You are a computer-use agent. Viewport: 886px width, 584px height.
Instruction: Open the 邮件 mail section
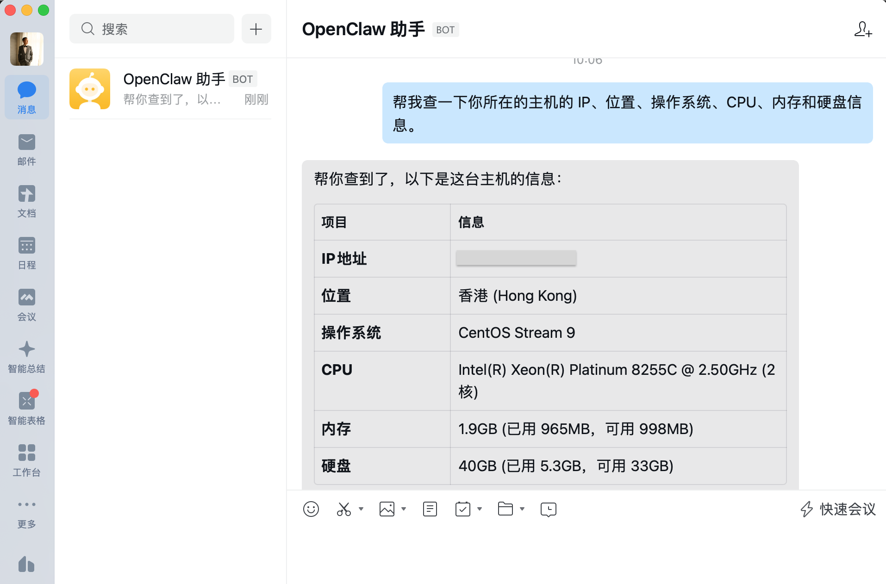(x=26, y=149)
